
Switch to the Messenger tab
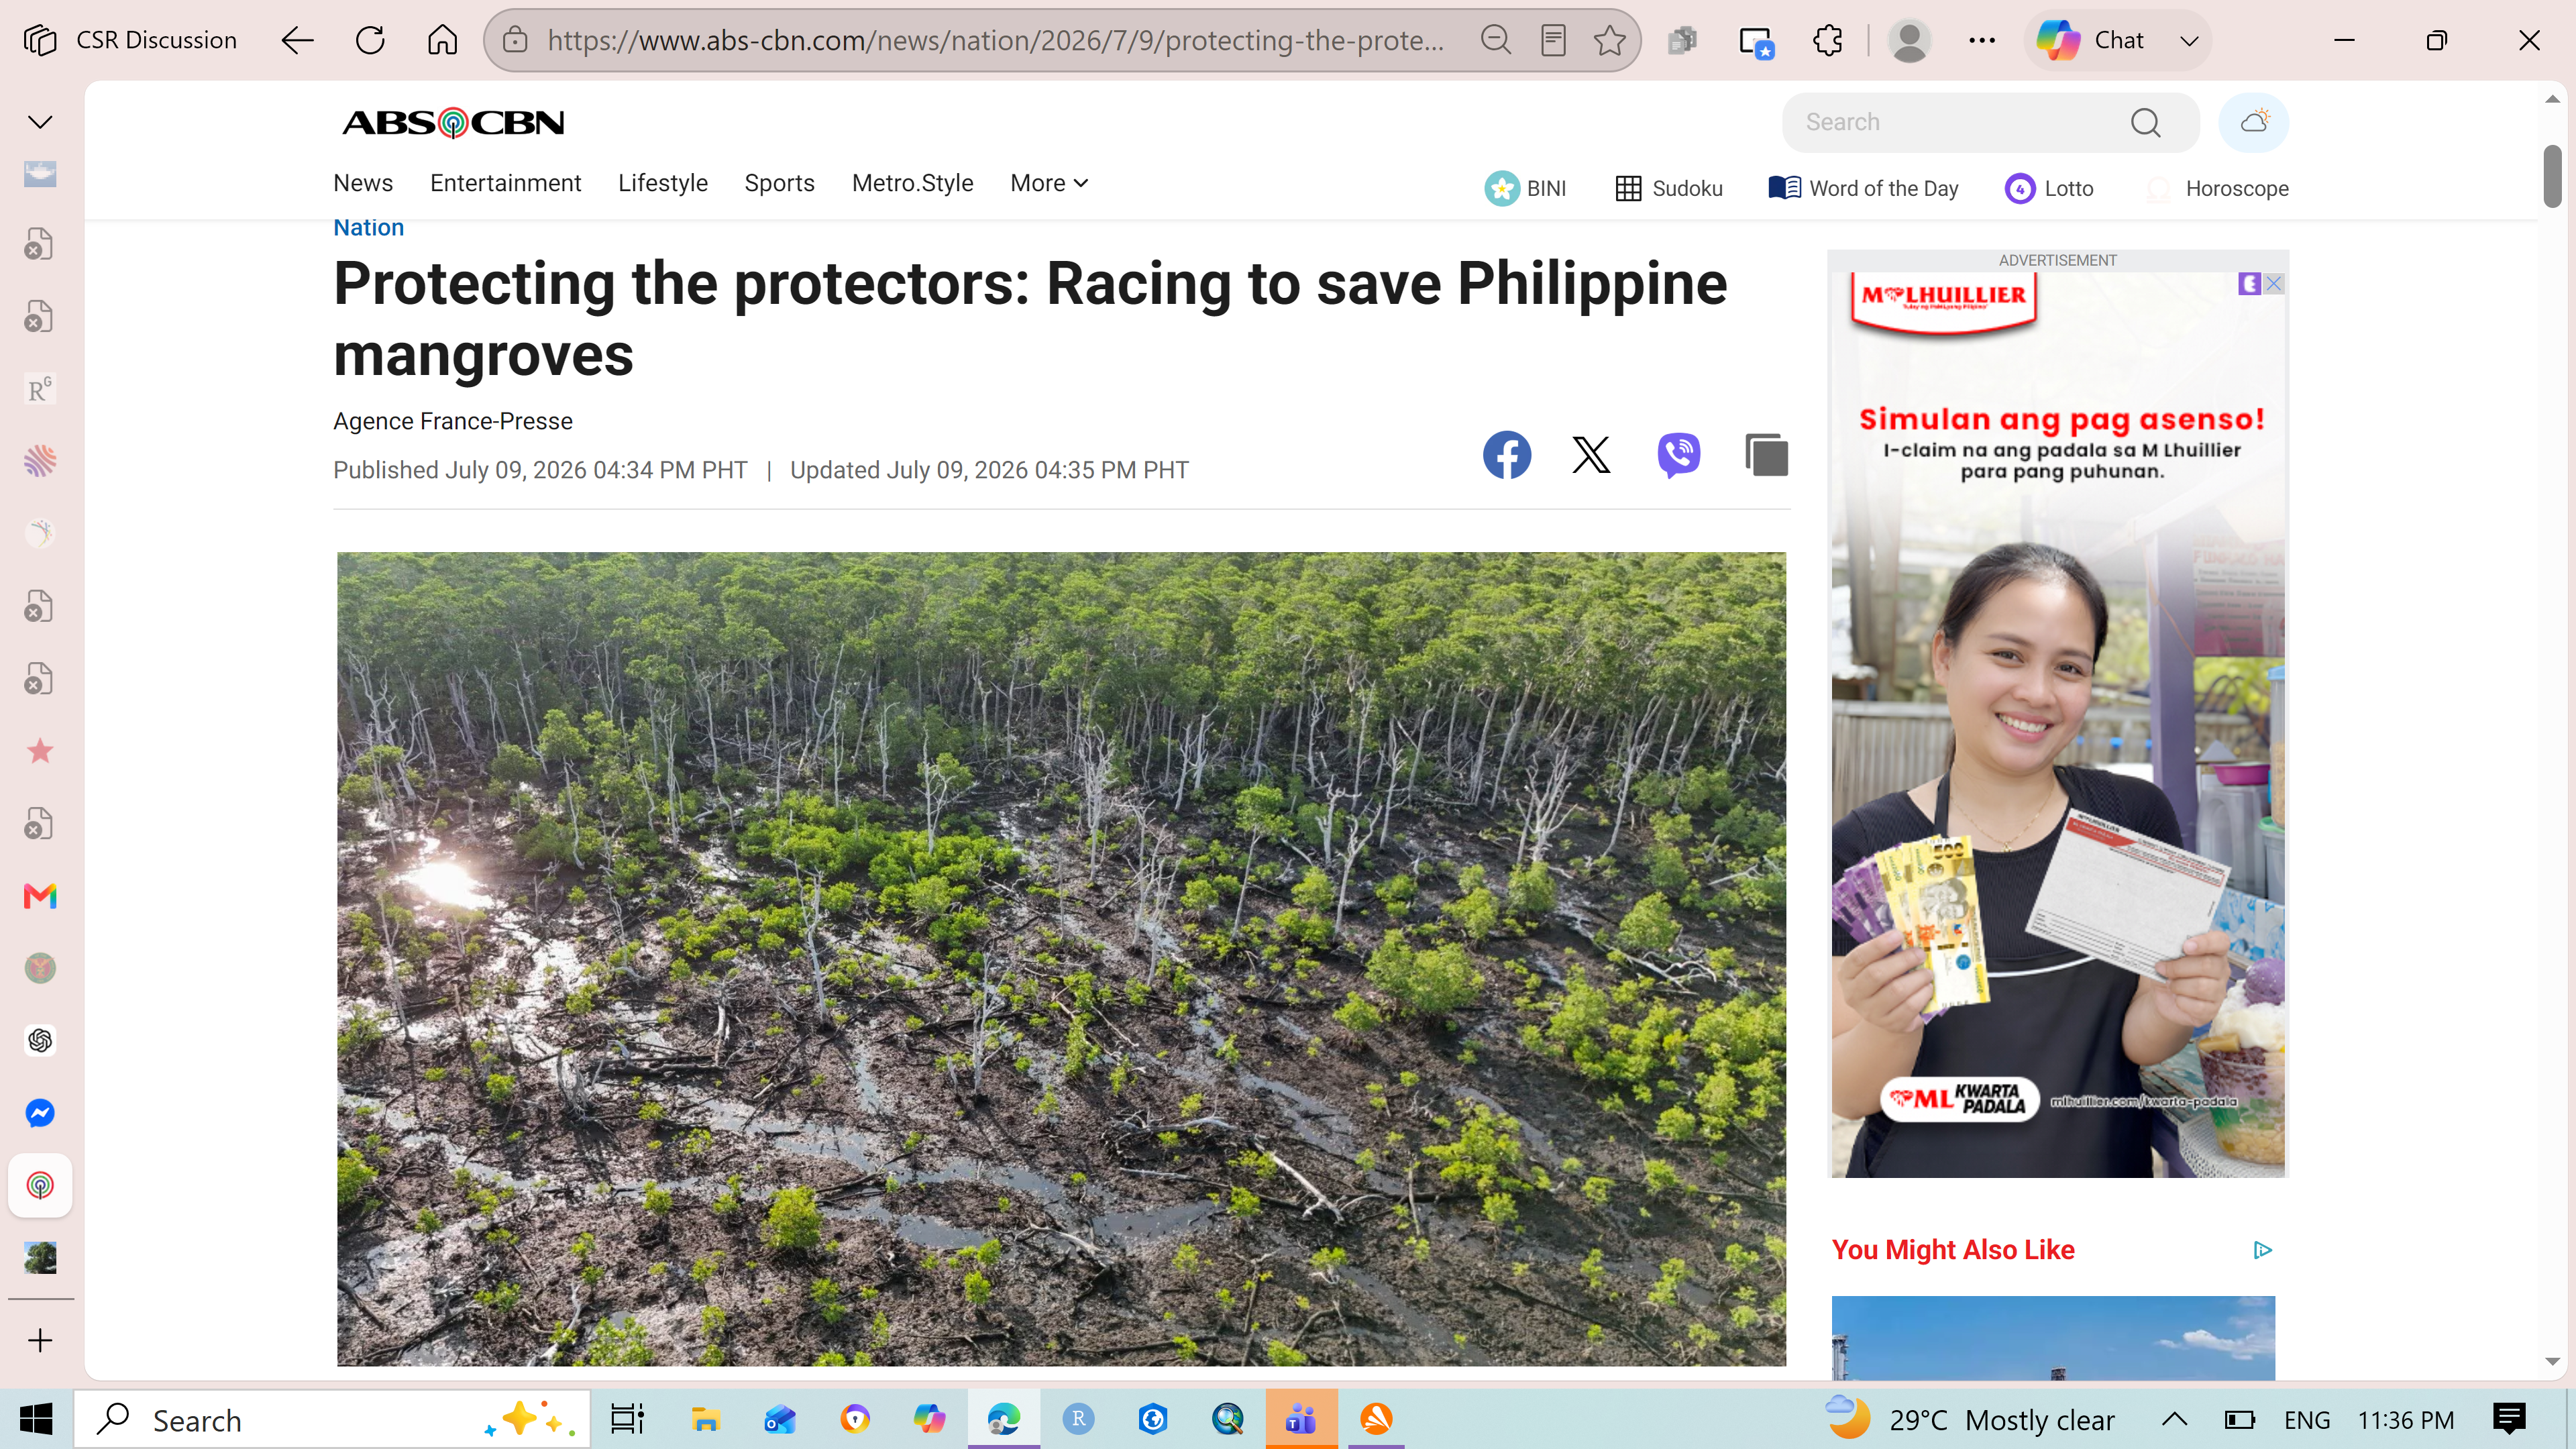click(40, 1113)
